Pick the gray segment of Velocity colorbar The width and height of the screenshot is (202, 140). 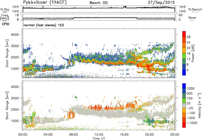pyautogui.click(x=184, y=106)
